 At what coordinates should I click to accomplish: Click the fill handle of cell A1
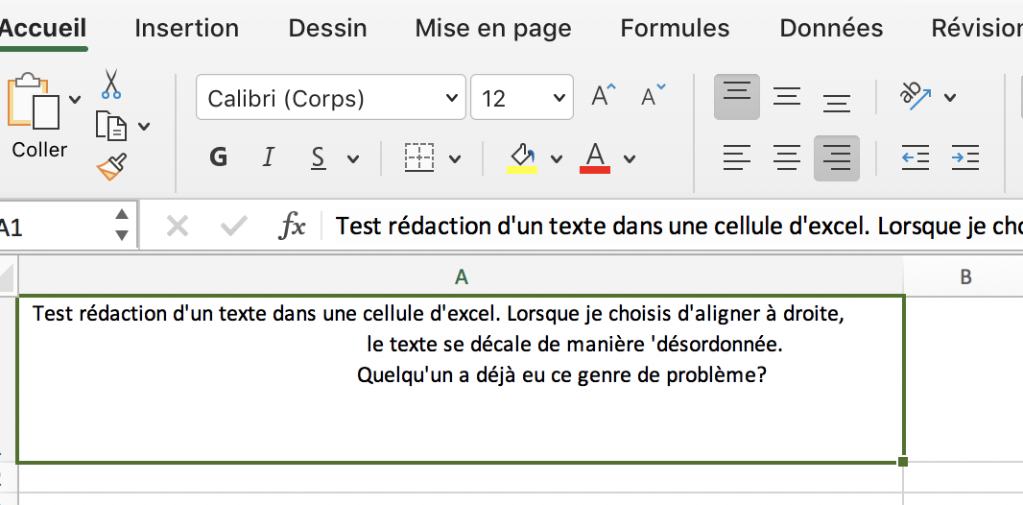click(x=903, y=462)
